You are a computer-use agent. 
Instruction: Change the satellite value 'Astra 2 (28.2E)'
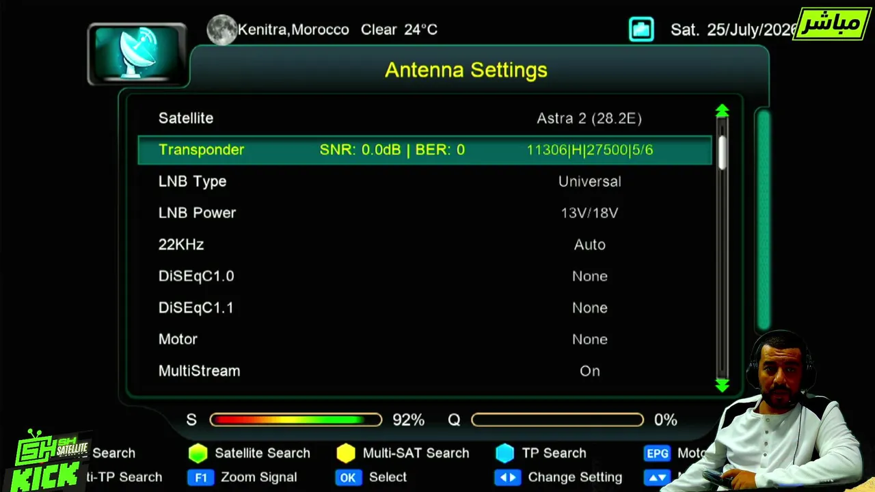589,118
